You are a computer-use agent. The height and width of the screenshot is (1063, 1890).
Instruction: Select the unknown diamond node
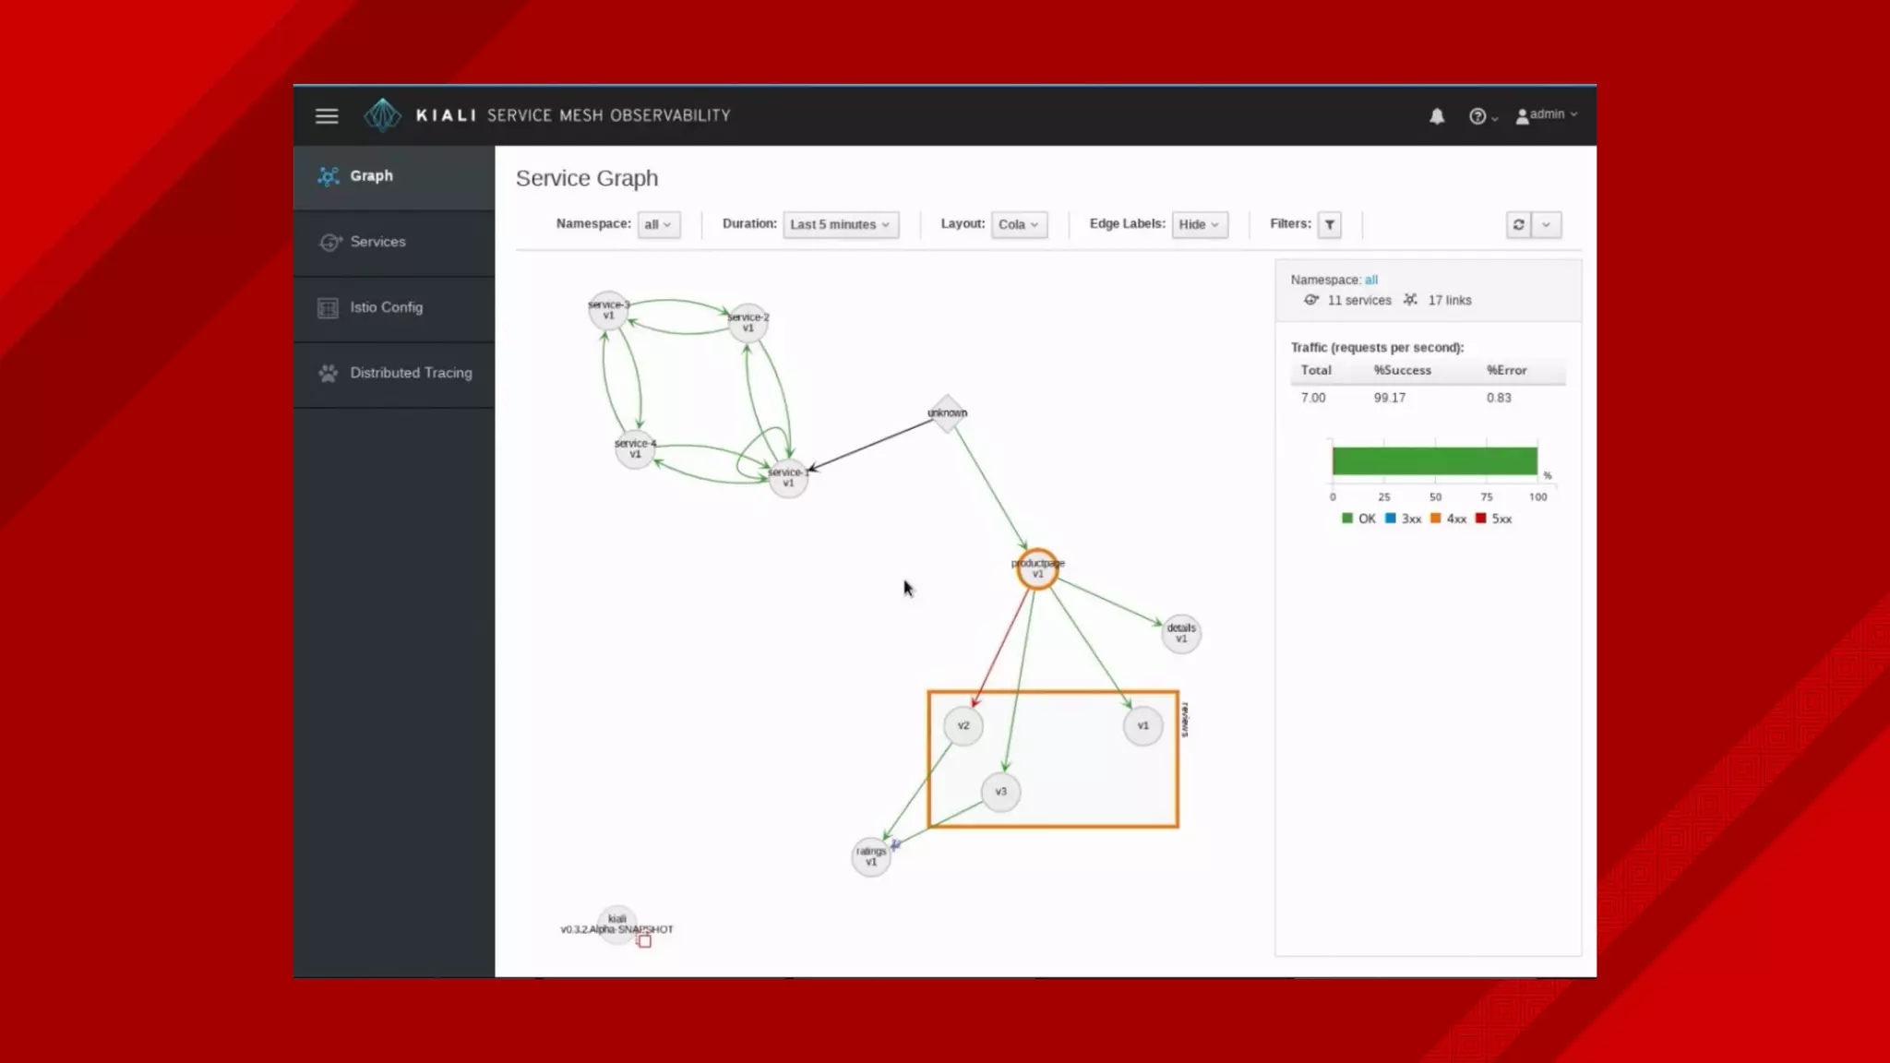(x=947, y=413)
